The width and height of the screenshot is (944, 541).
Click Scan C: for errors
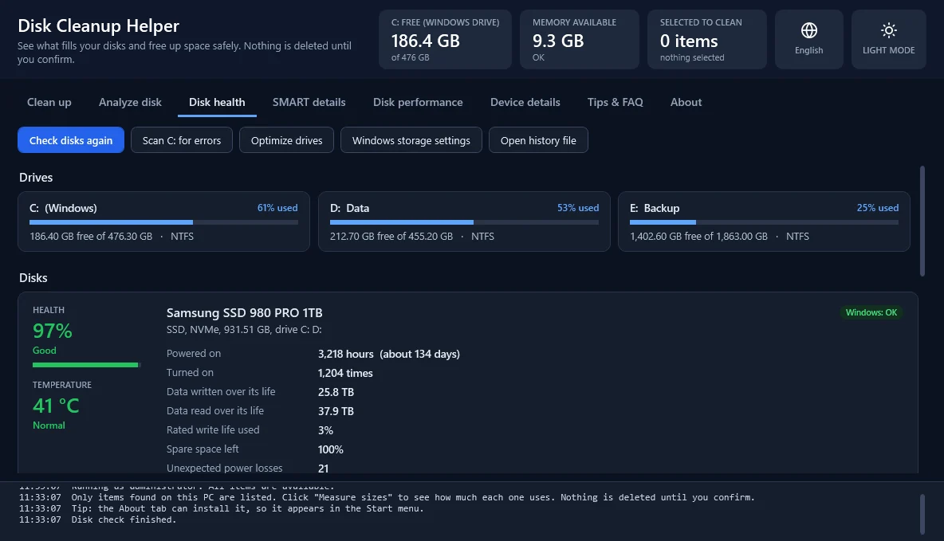point(182,140)
